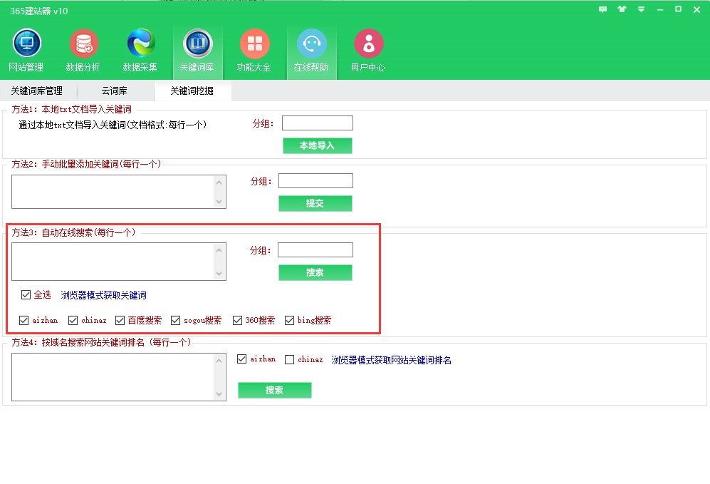The height and width of the screenshot is (484, 710).
Task: Maximize the 365建站器 window
Action: pyautogui.click(x=678, y=9)
